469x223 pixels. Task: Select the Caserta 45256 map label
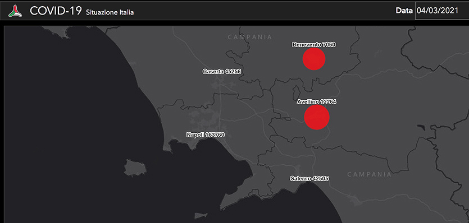(222, 72)
